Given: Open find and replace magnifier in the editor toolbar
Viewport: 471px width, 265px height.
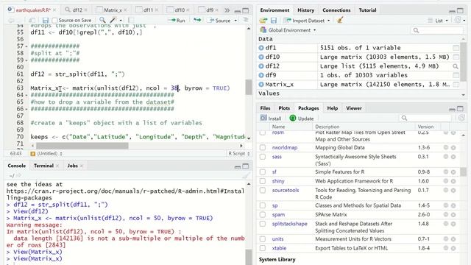Looking at the screenshot, I should point(102,20).
